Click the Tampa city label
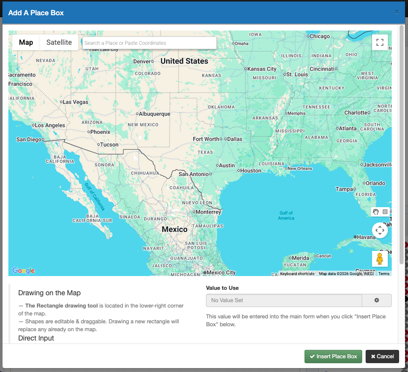This screenshot has height=372, width=408. 344,189
